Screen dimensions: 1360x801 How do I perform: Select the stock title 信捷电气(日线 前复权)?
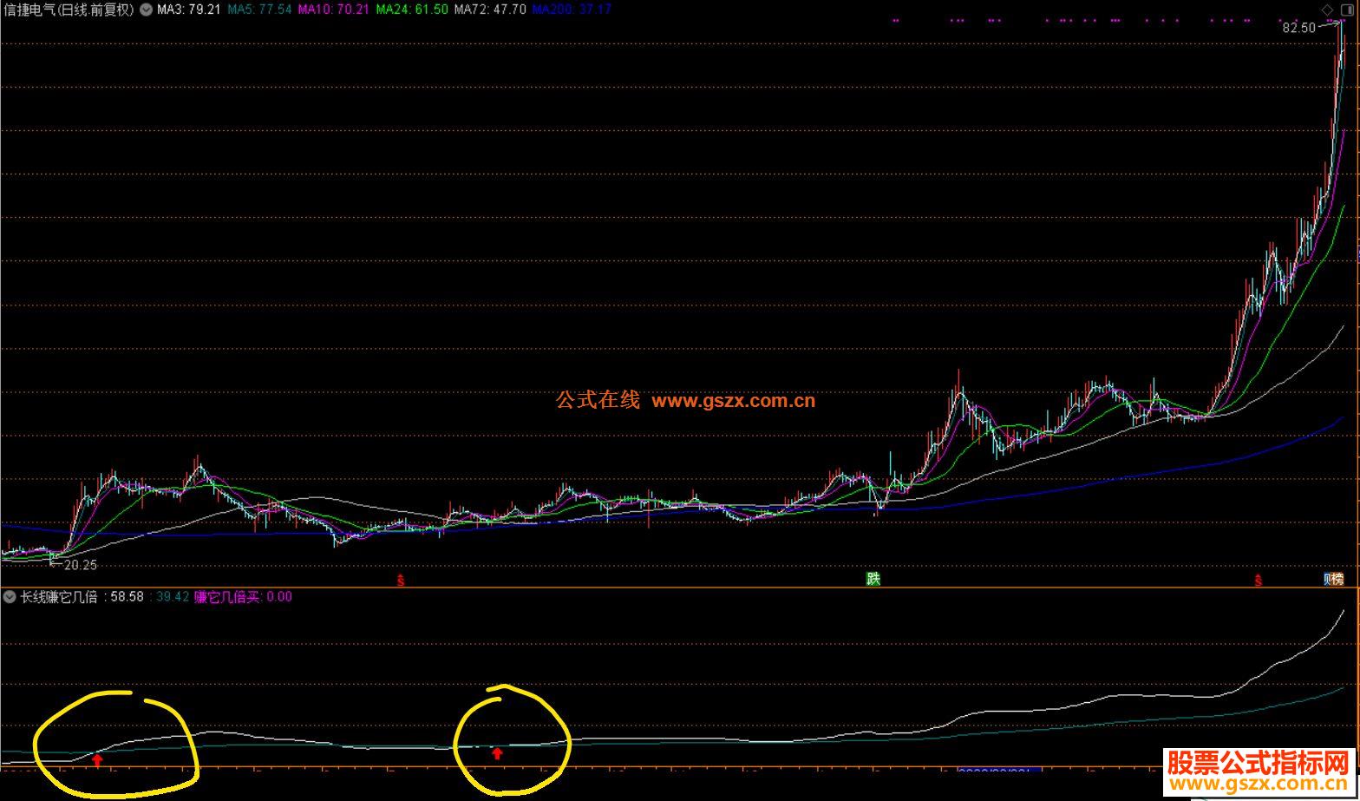tap(69, 10)
